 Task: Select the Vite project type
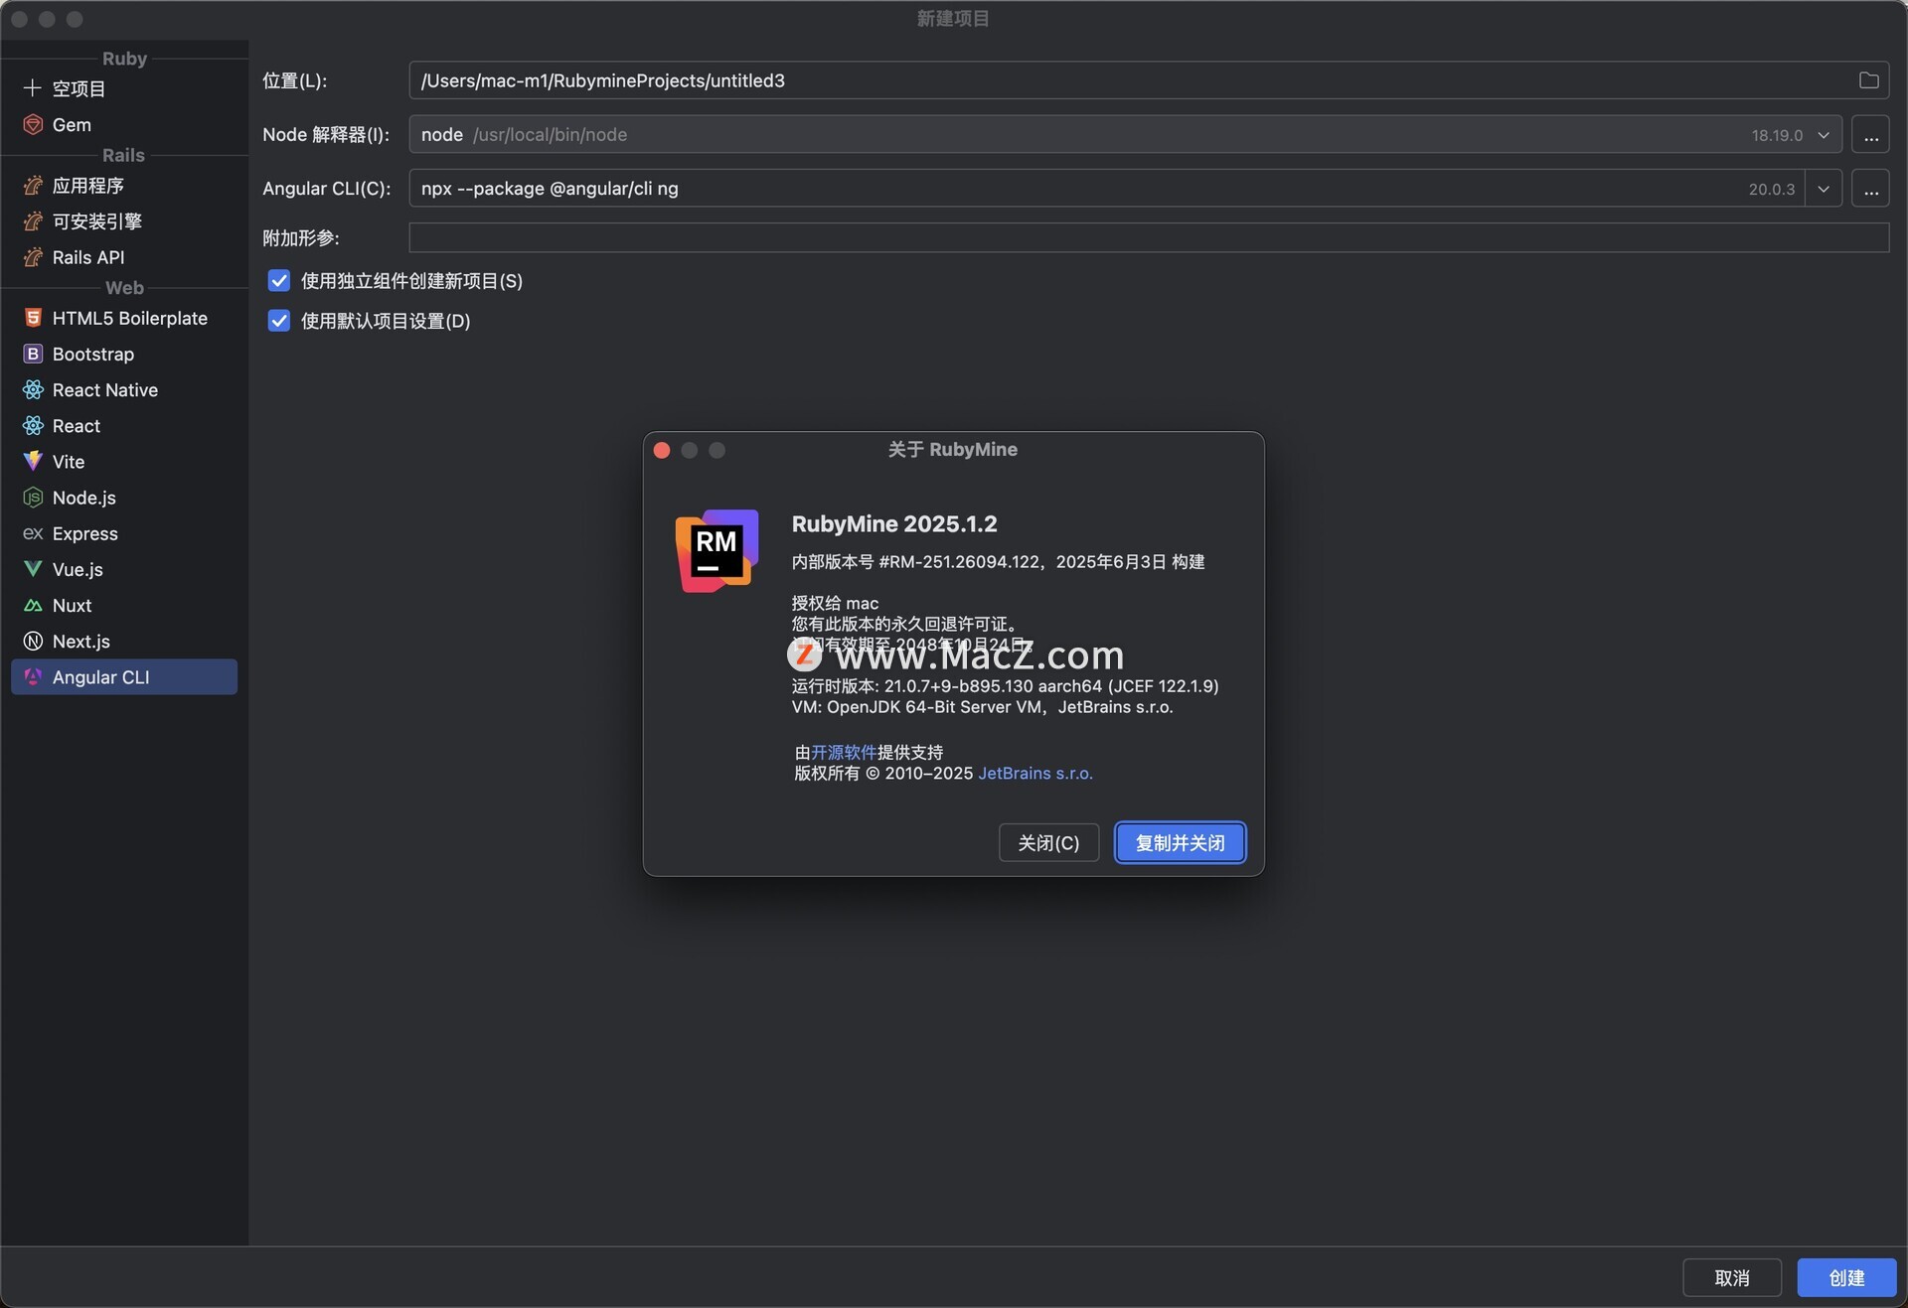[x=124, y=461]
